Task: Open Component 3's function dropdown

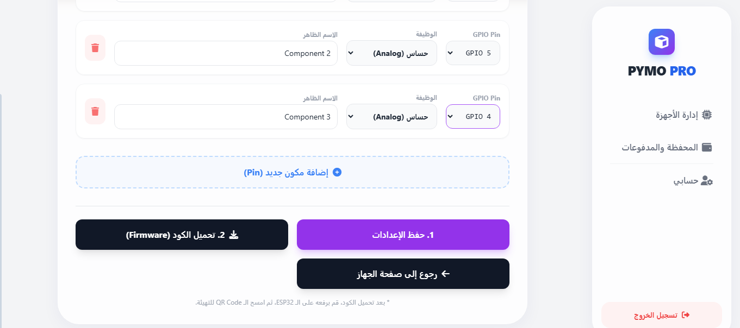Action: click(391, 117)
